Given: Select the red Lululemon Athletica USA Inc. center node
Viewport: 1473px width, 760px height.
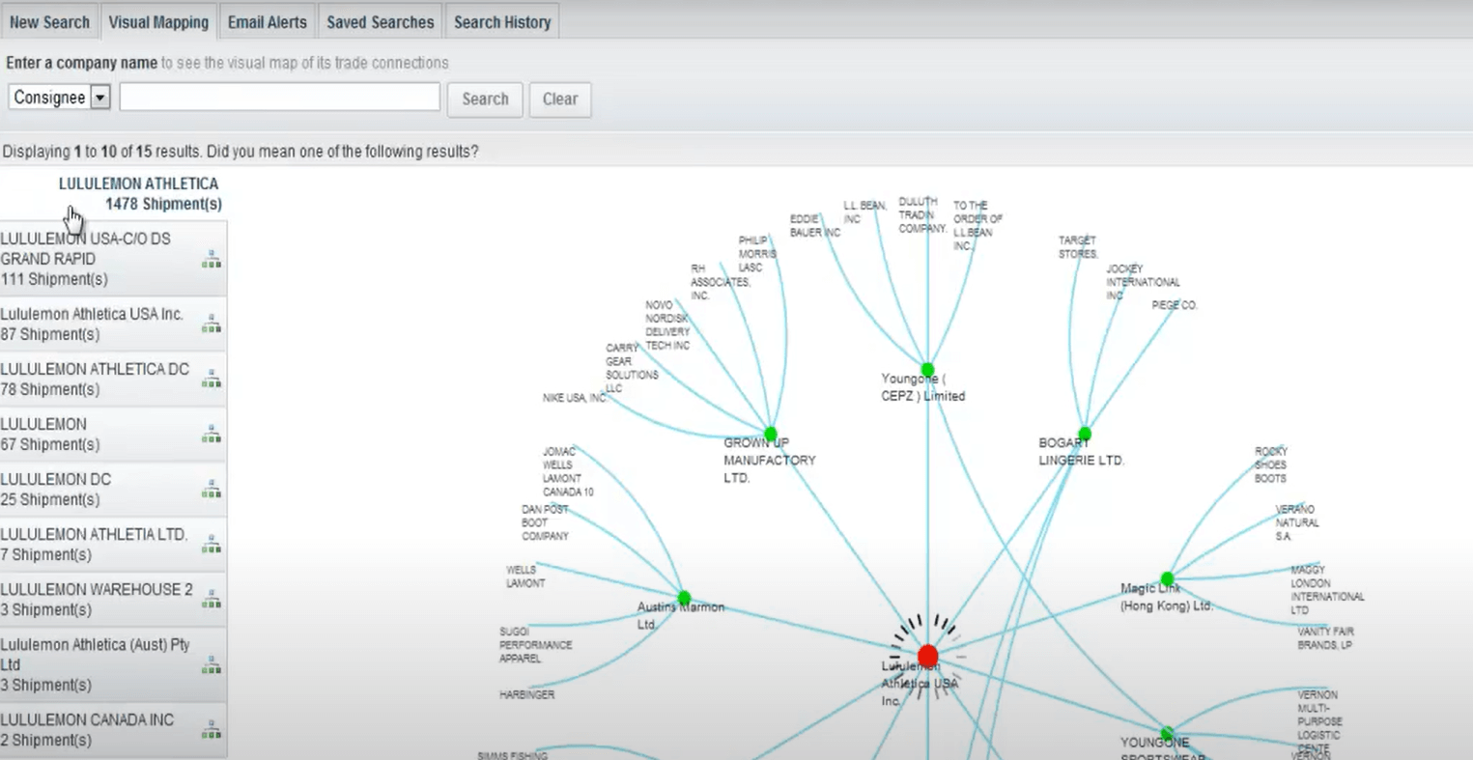Looking at the screenshot, I should [x=927, y=657].
